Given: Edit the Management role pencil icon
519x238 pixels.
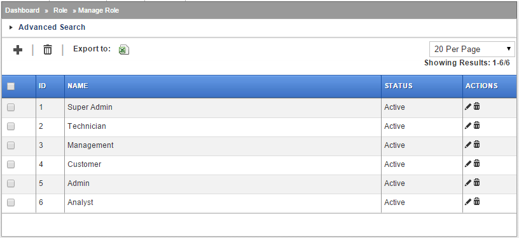Looking at the screenshot, I should coord(467,145).
